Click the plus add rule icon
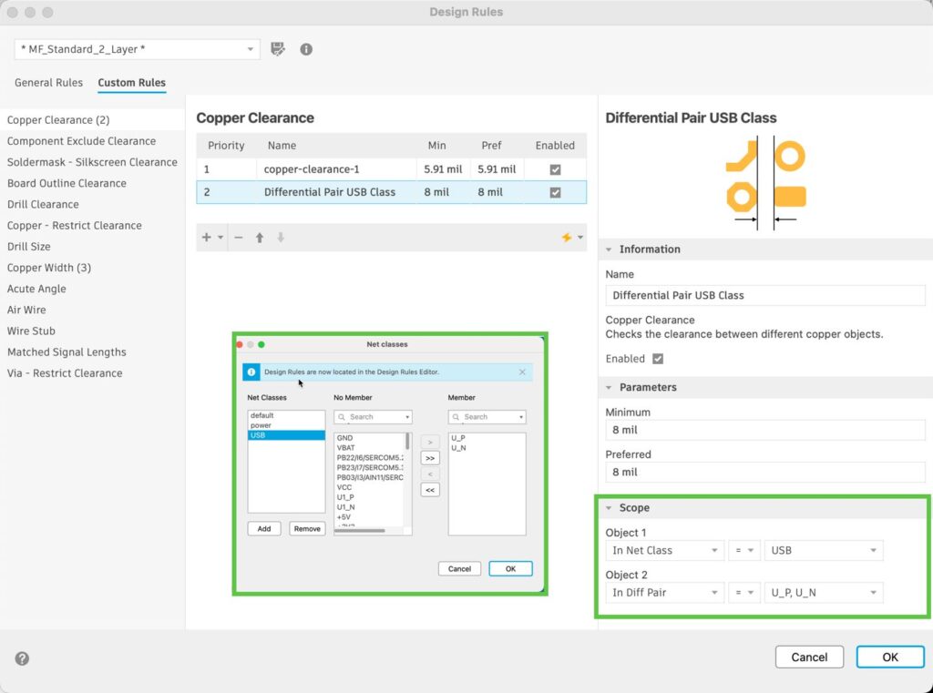The height and width of the screenshot is (693, 933). coord(206,238)
